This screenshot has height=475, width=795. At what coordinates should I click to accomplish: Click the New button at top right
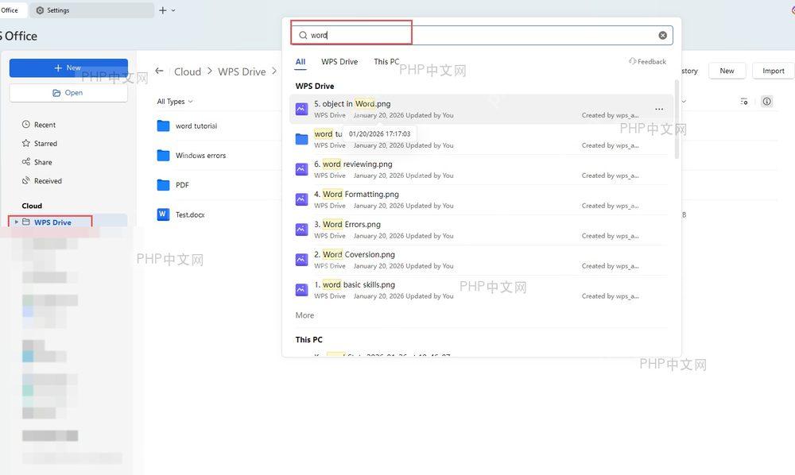tap(727, 71)
